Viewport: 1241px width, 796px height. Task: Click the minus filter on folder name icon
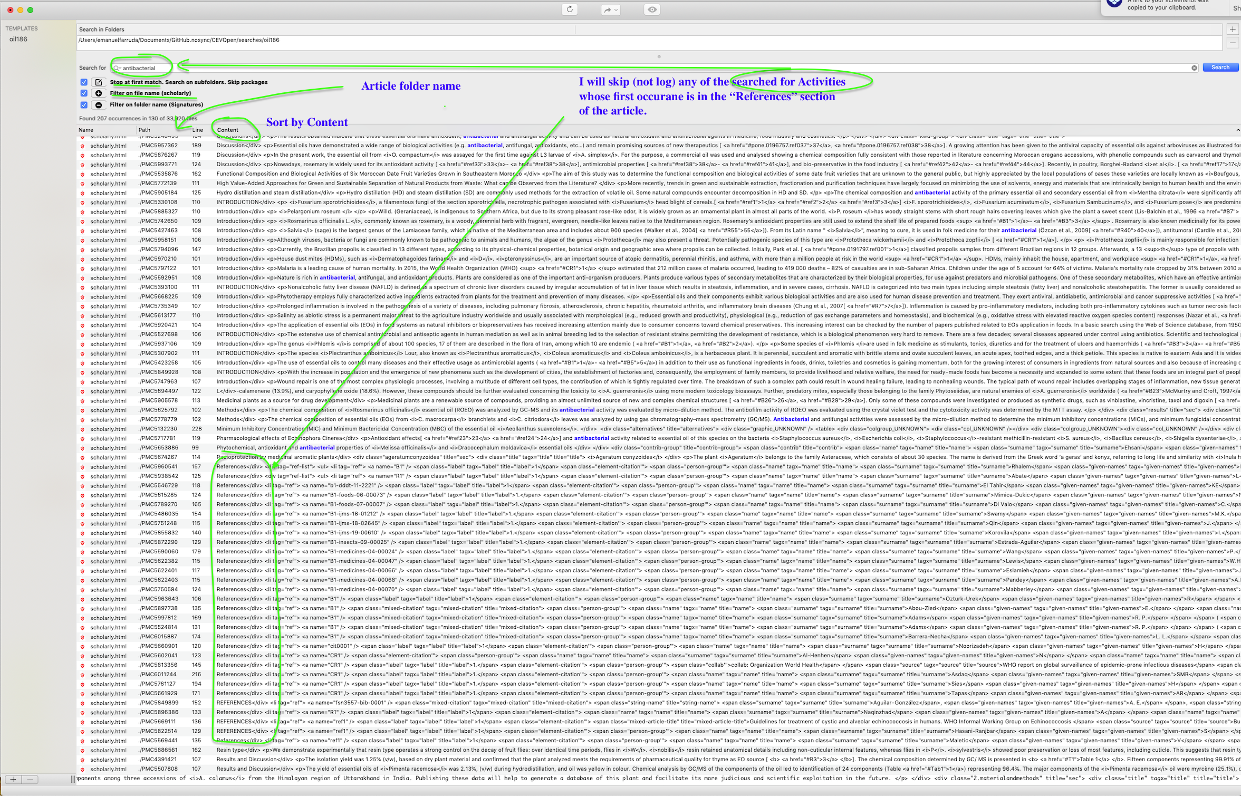pyautogui.click(x=99, y=105)
